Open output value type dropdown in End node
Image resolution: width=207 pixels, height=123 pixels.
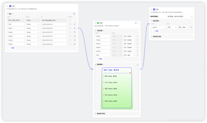tap(172, 27)
